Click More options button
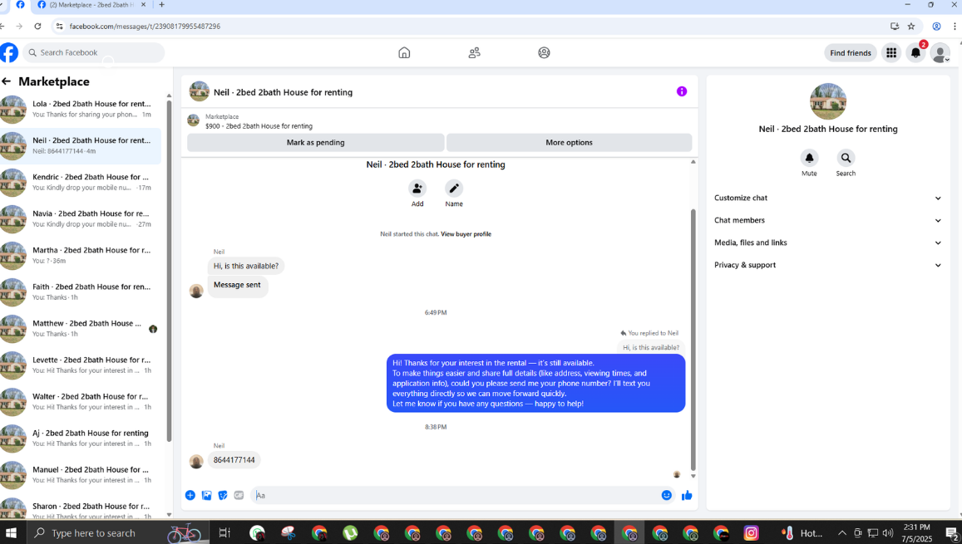The width and height of the screenshot is (962, 544). pos(570,142)
